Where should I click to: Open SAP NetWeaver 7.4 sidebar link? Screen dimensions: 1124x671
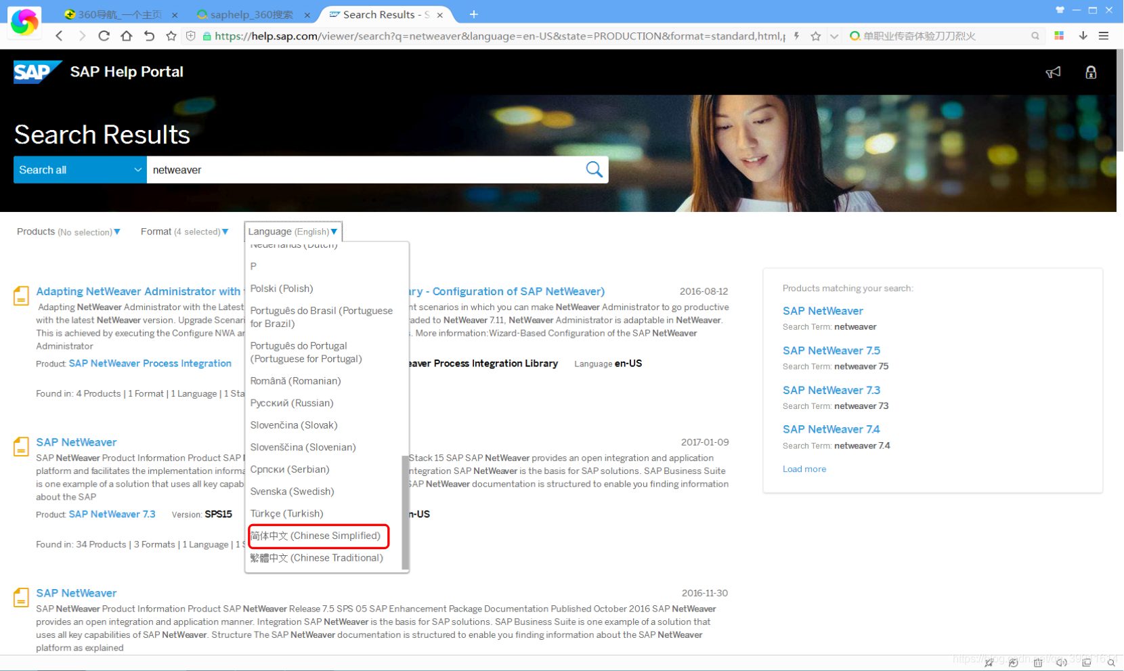[831, 429]
